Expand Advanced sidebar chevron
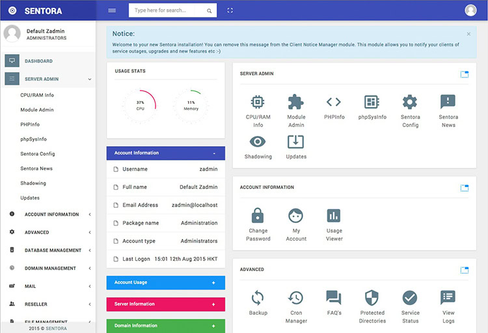 pos(90,232)
